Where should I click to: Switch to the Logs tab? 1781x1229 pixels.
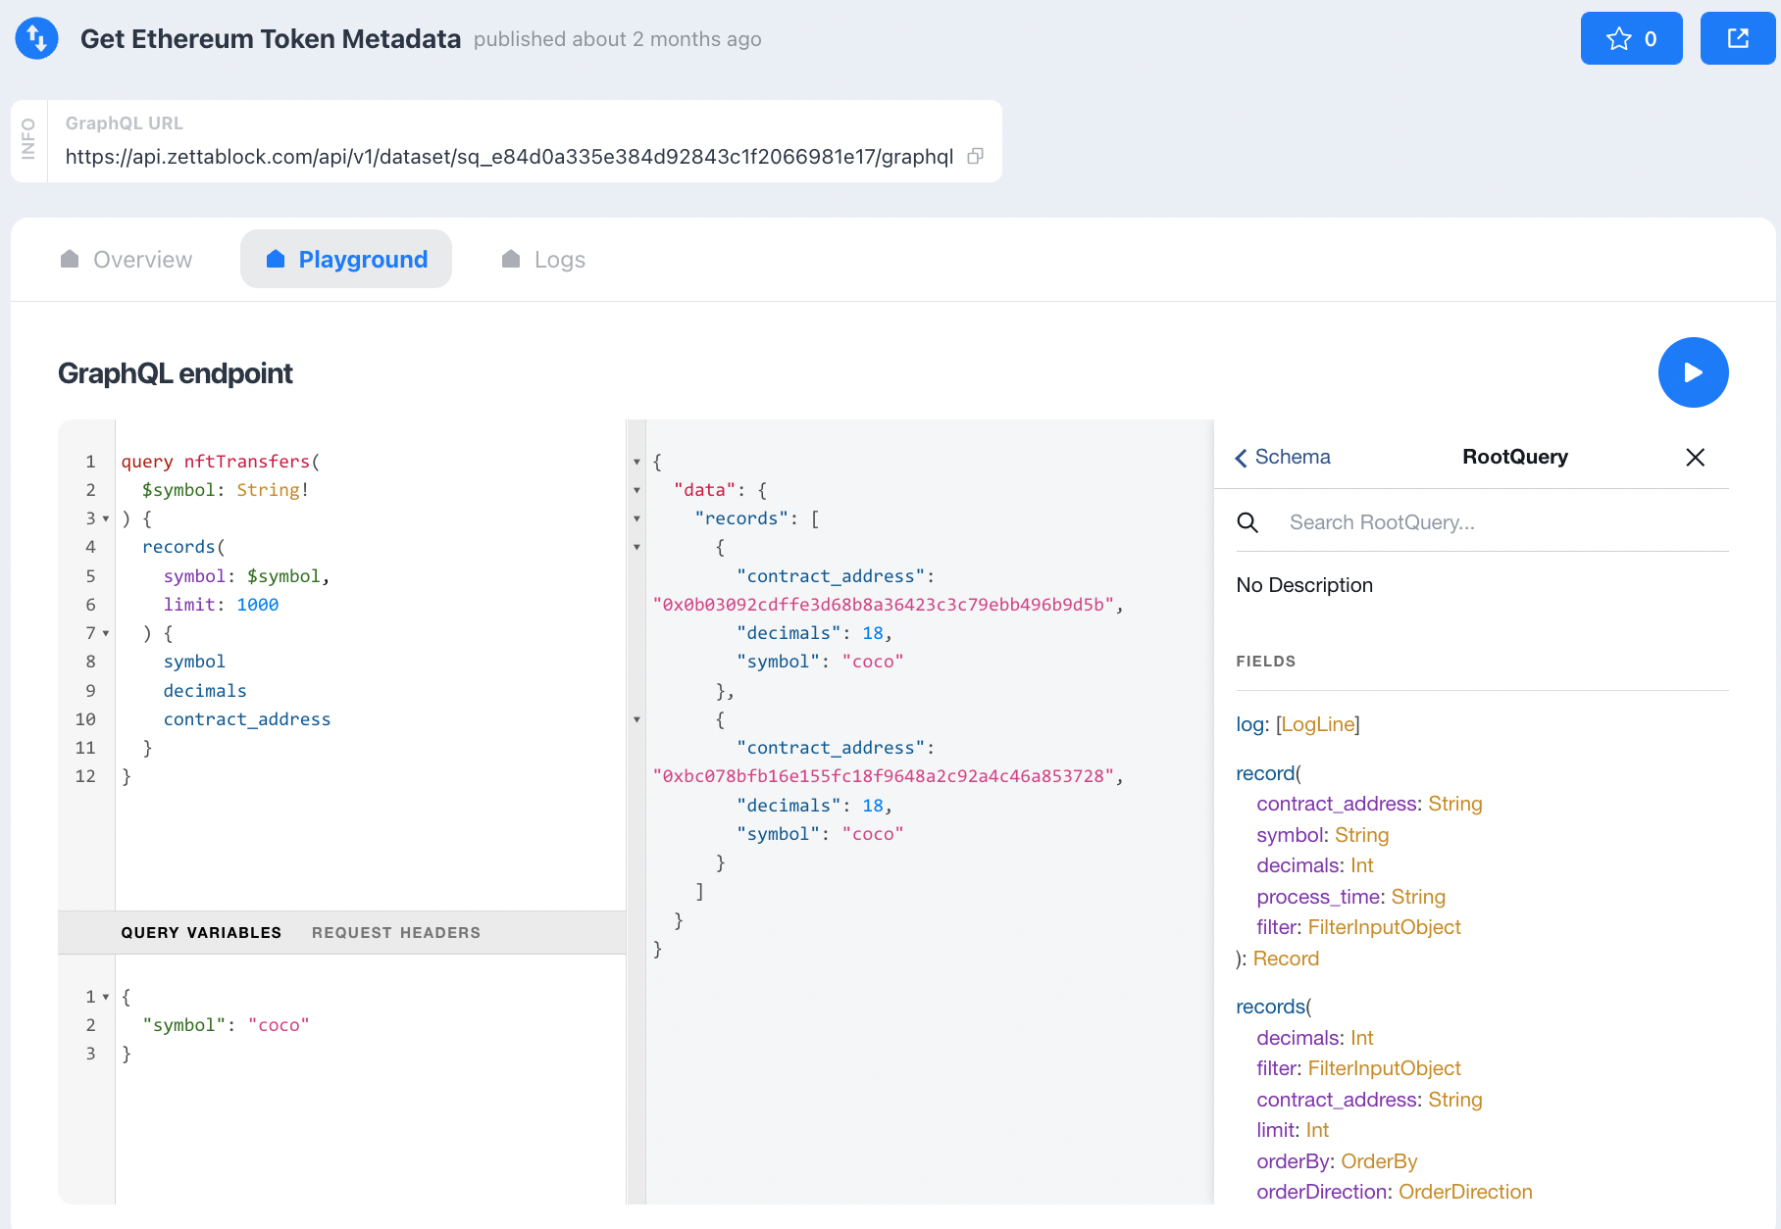(543, 260)
